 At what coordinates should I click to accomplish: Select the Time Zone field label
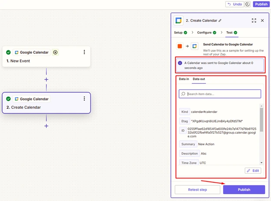pyautogui.click(x=189, y=163)
